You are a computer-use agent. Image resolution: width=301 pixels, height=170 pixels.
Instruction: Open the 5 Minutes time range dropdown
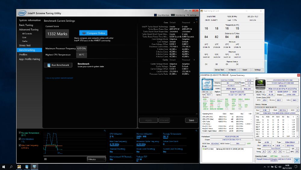pos(96,159)
